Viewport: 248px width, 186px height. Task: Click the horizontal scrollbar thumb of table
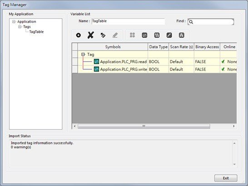pos(144,126)
